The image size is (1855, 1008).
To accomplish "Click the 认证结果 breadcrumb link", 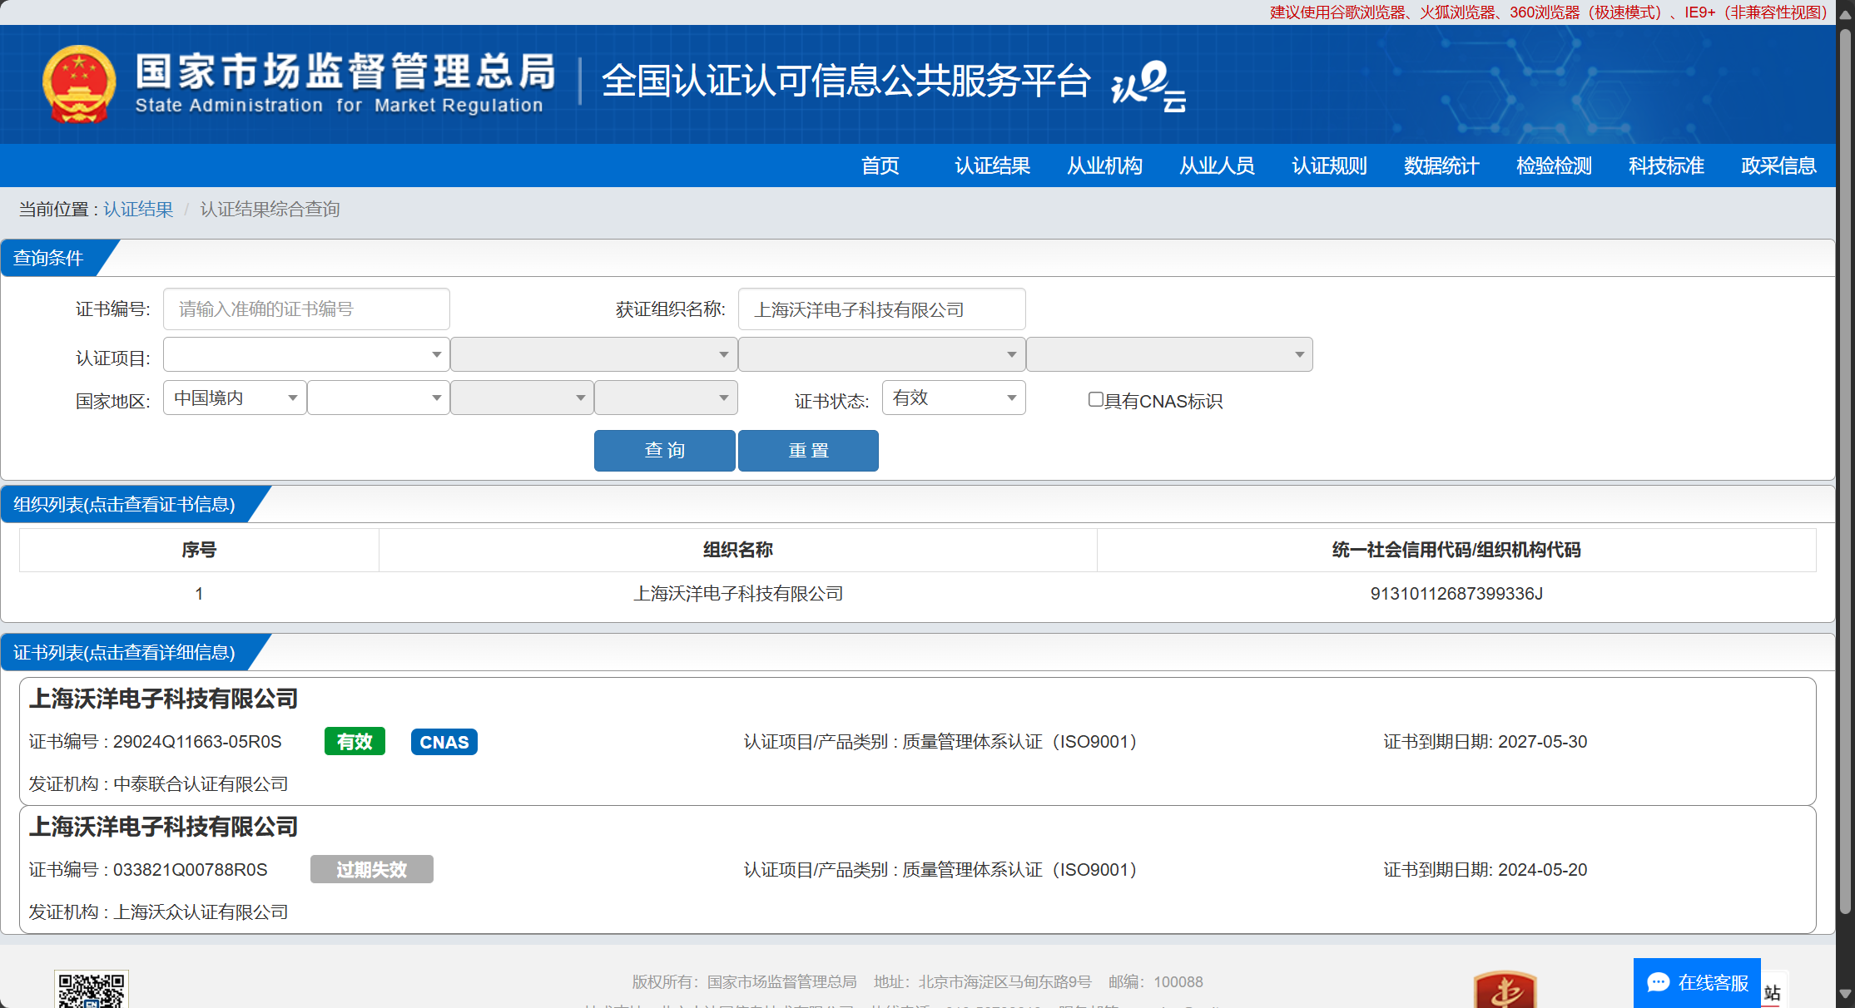I will pyautogui.click(x=138, y=209).
